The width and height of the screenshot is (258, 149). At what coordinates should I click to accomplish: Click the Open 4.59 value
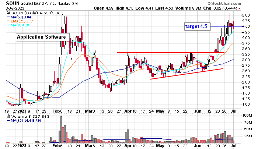coord(104,8)
